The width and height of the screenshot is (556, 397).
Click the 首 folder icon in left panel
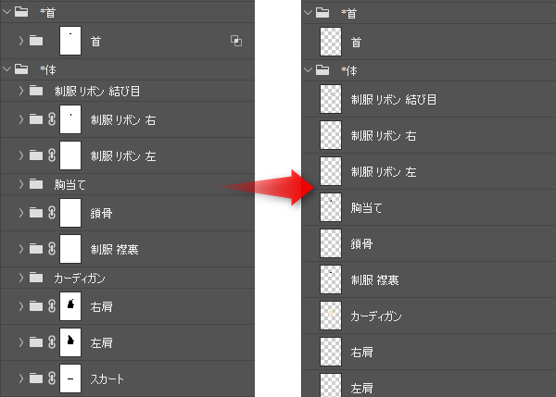pos(36,41)
